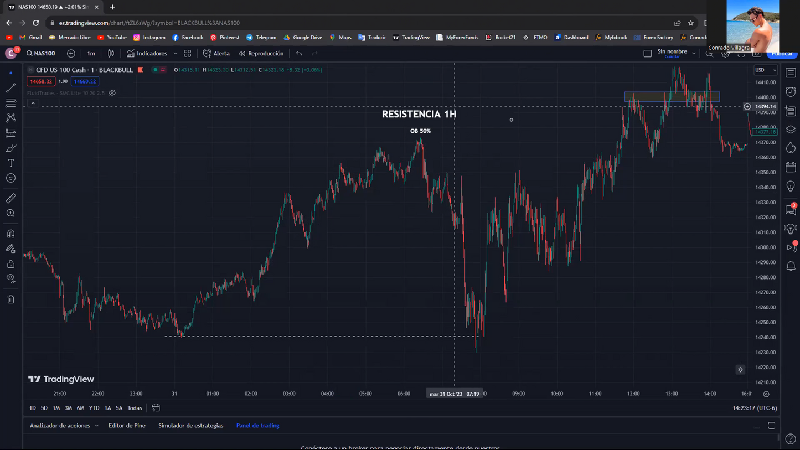
Task: Show the hidden FluidTrades SMC Lite indicator
Action: click(112, 93)
